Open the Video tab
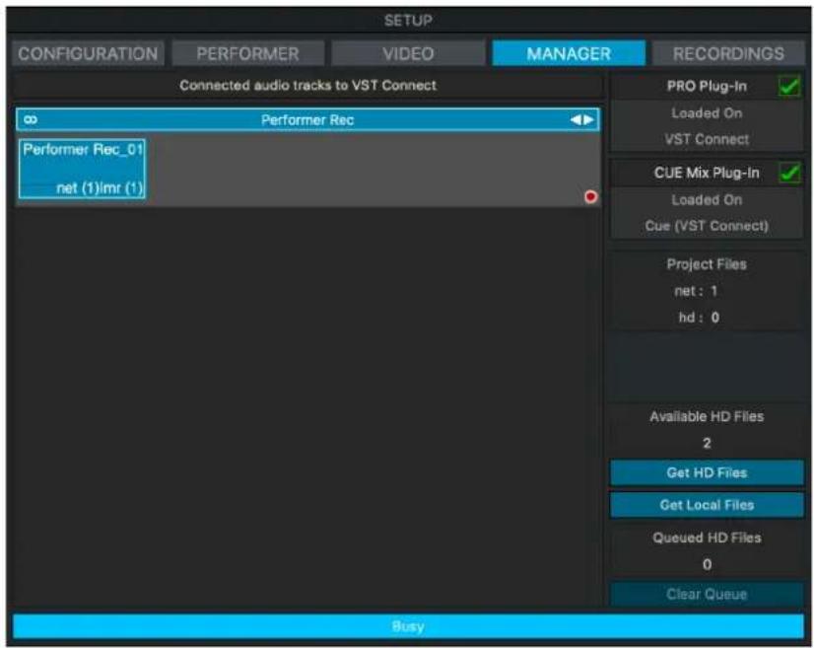 pos(408,53)
